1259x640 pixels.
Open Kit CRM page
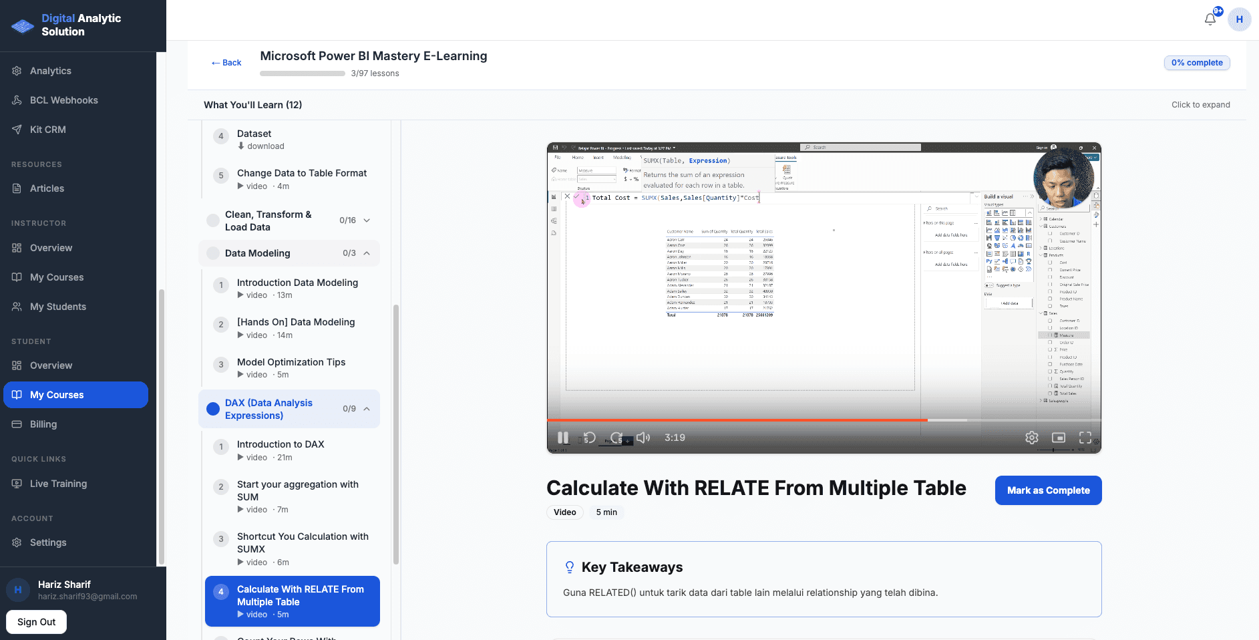pos(75,130)
